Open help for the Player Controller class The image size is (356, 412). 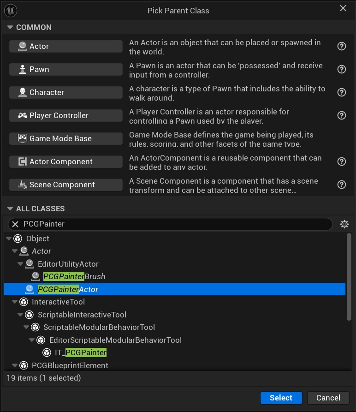pyautogui.click(x=342, y=115)
